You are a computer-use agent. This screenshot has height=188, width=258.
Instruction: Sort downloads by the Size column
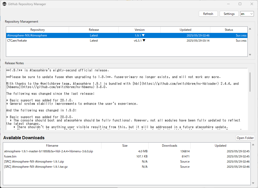click(x=125, y=145)
